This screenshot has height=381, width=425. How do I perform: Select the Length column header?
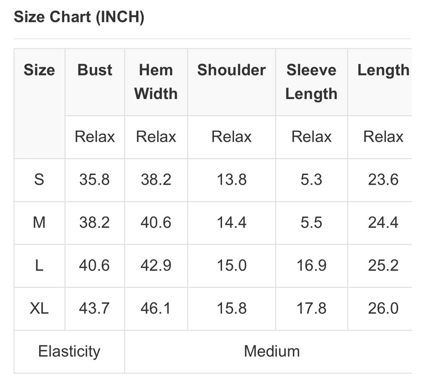point(383,70)
